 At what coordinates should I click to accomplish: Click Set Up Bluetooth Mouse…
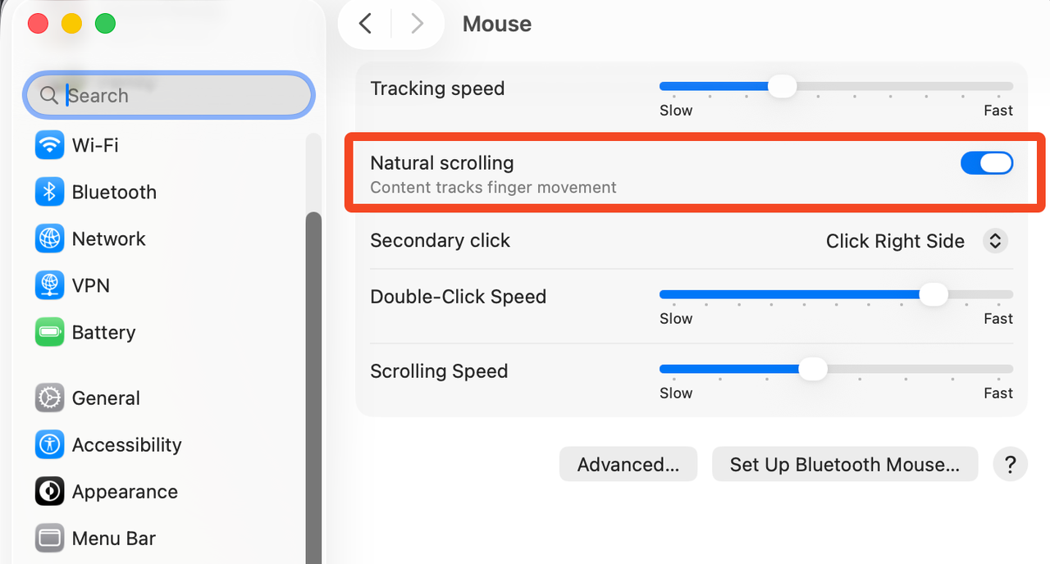click(844, 464)
